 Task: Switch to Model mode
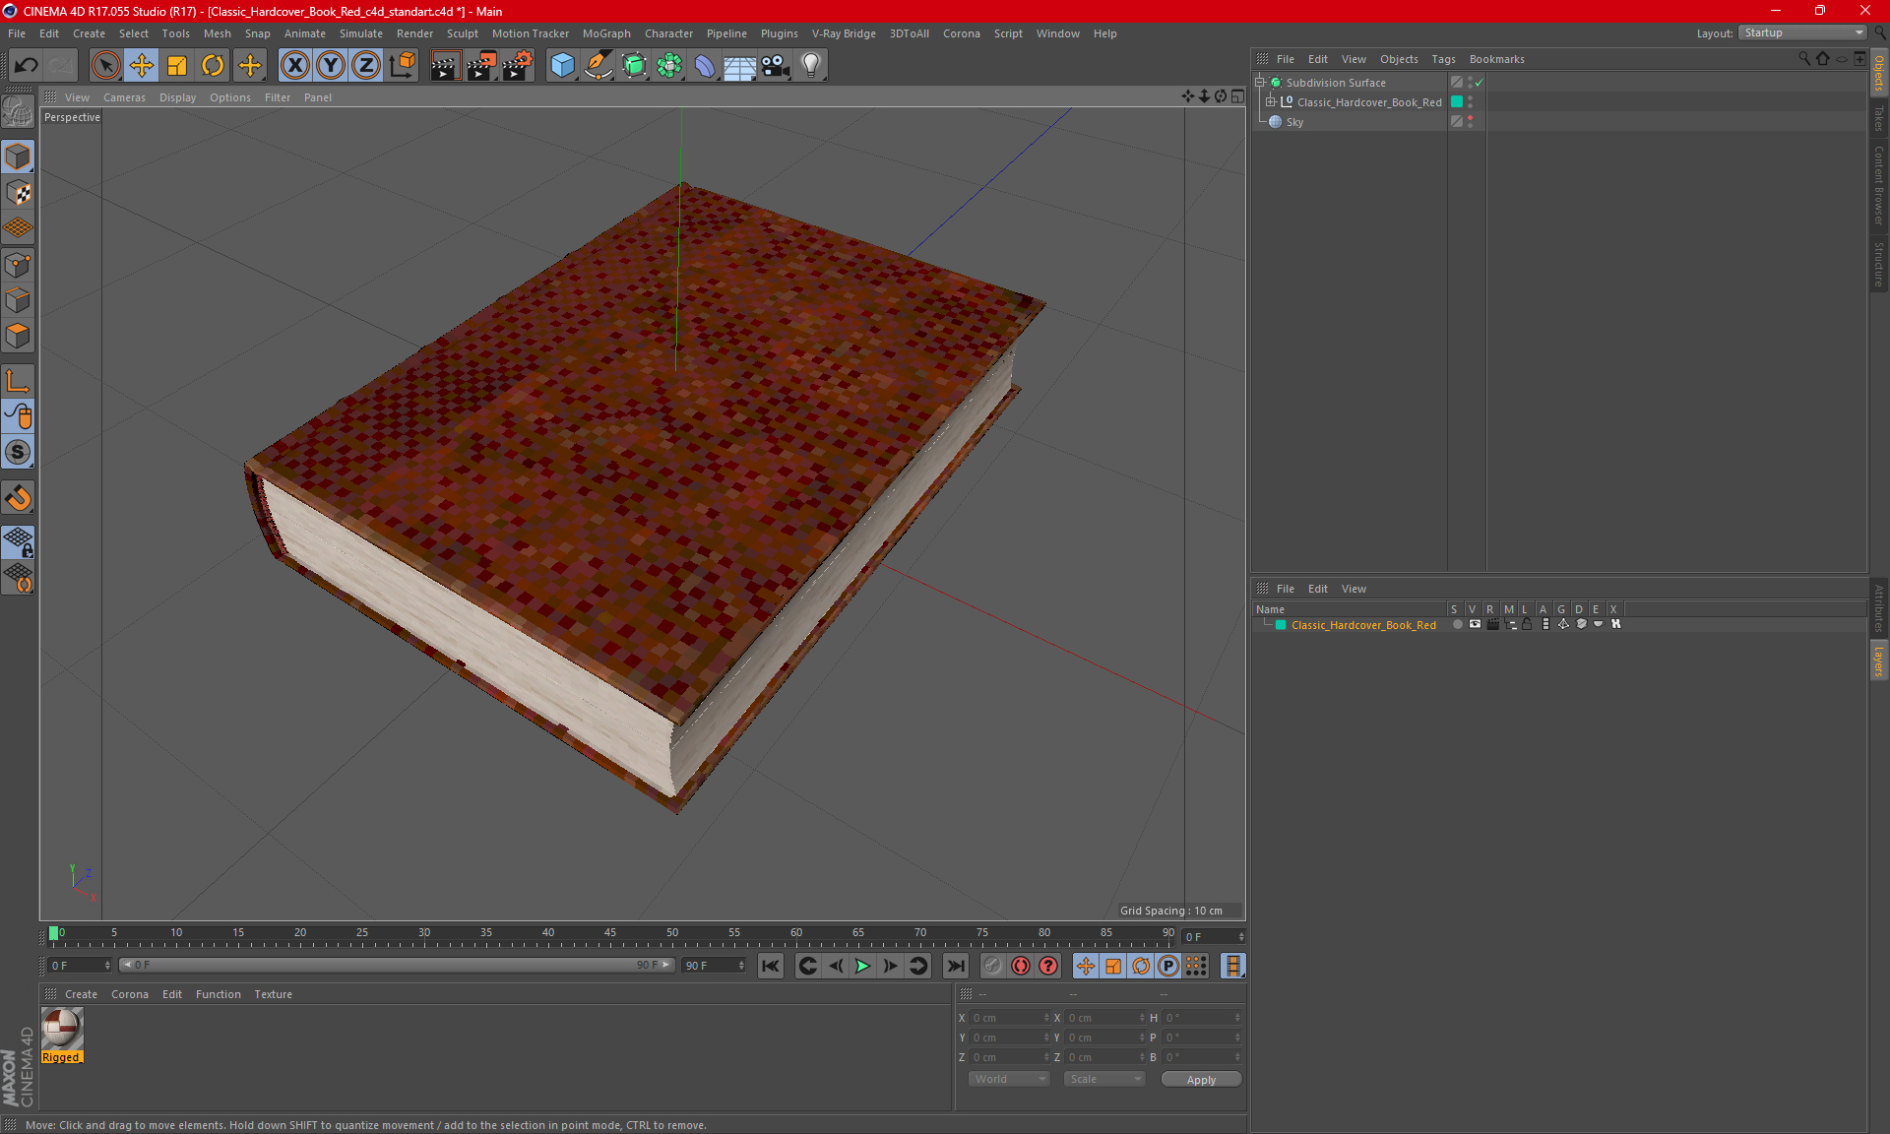(18, 157)
